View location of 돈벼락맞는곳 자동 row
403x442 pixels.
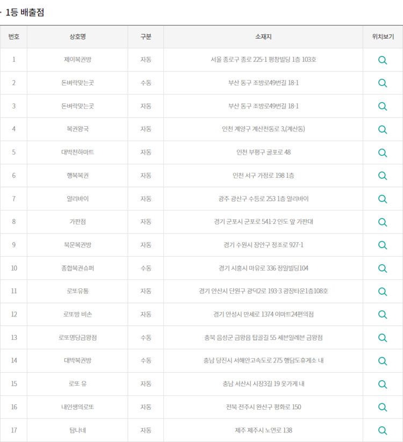pos(383,106)
